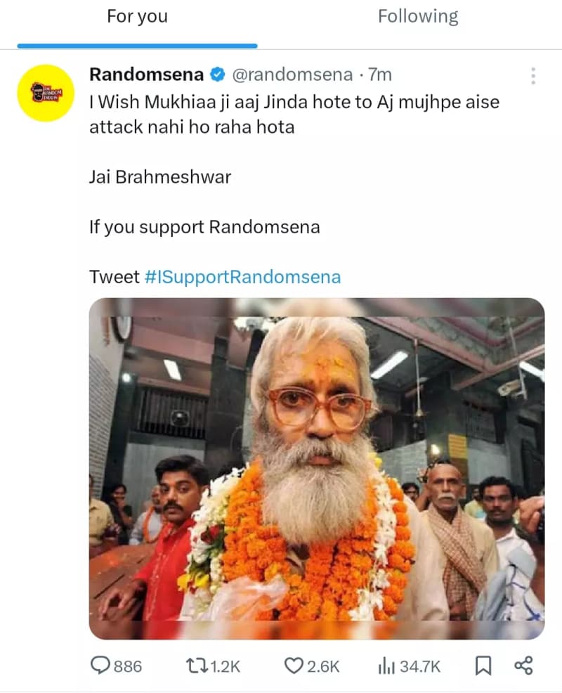The width and height of the screenshot is (562, 693).
Task: Click the "Jai Brahmeshwar" text line
Action: (x=160, y=176)
